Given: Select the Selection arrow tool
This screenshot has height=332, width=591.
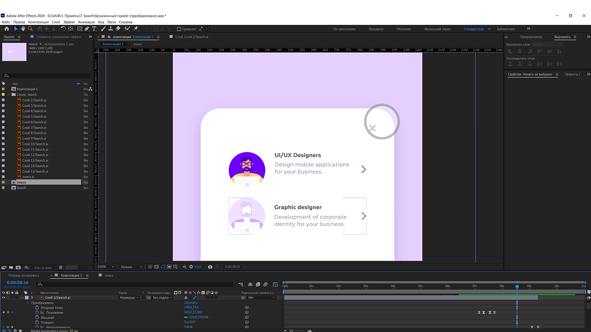Looking at the screenshot, I should pos(16,29).
